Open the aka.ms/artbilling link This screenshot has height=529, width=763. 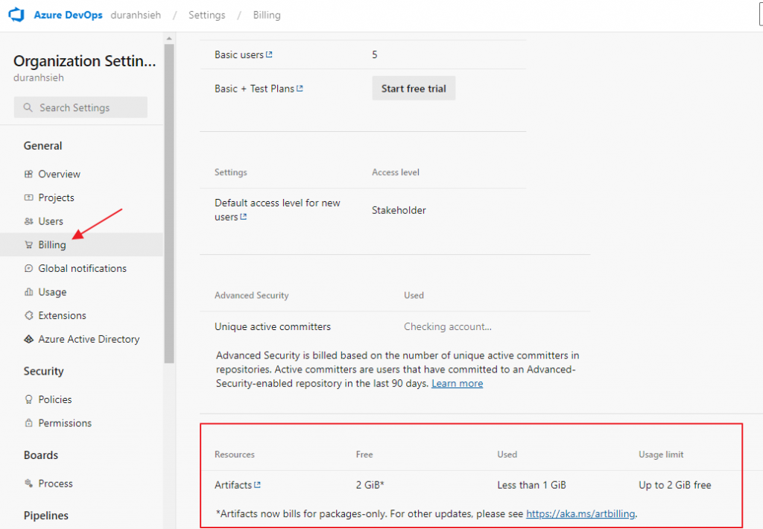pos(580,513)
